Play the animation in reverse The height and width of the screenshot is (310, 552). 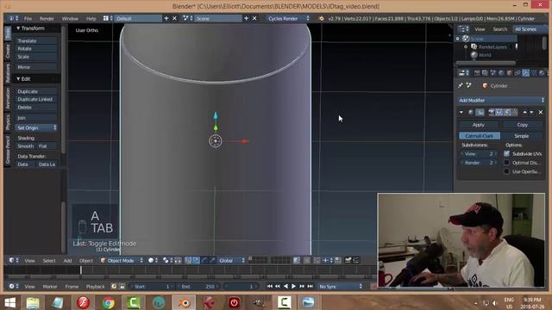click(x=285, y=287)
